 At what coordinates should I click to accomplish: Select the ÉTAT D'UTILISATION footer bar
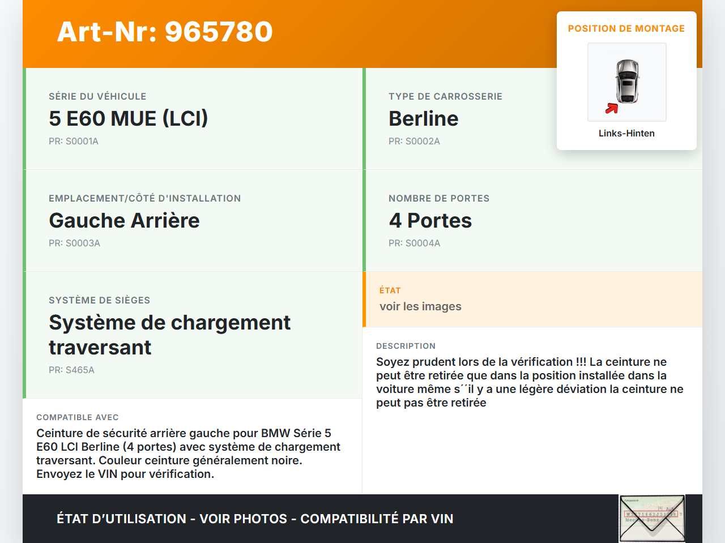click(x=255, y=519)
